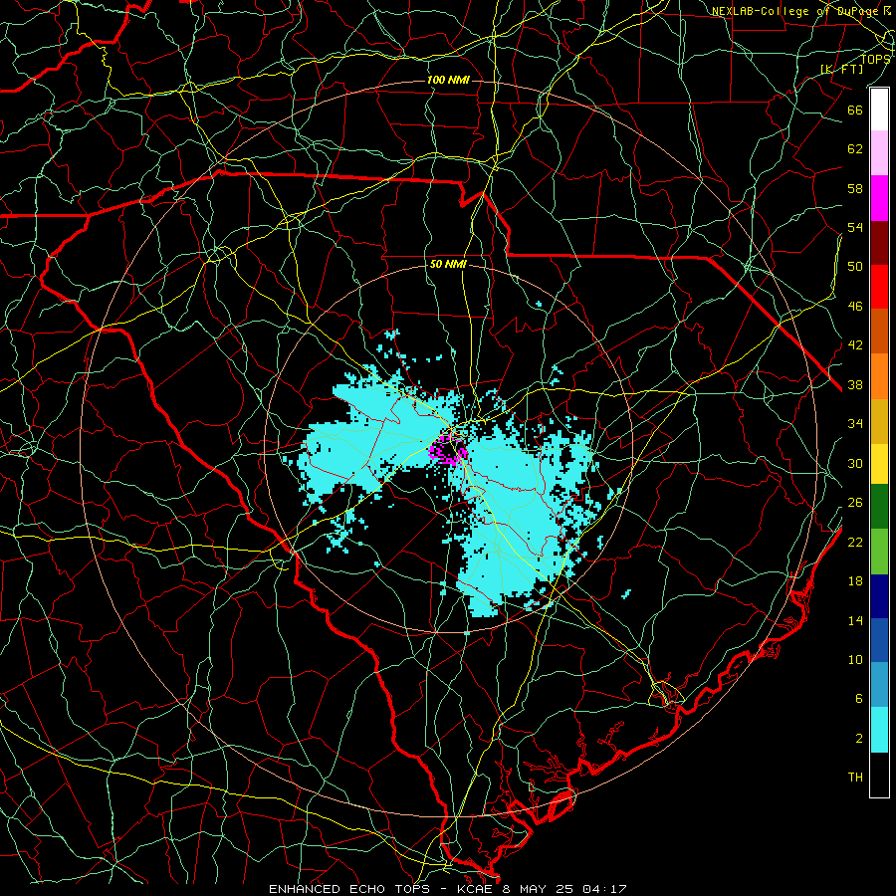Screen dimensions: 896x896
Task: Click the white 66 kft legend swatch
Action: click(879, 110)
